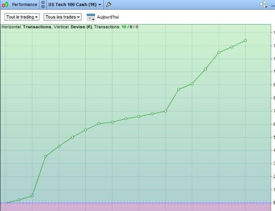Image resolution: width=275 pixels, height=211 pixels.
Task: Click the window link group icon
Action: click(43, 4)
